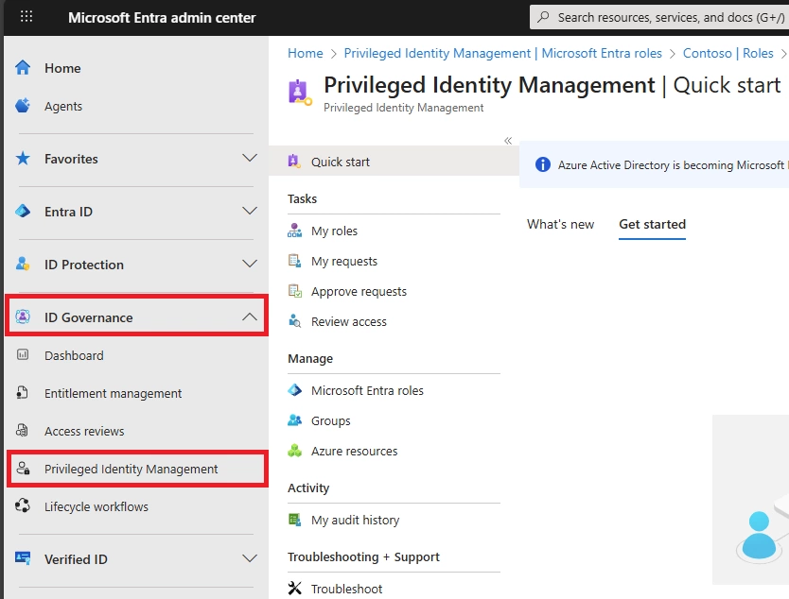Screen dimensions: 789x599
Task: Switch to the What's new tab
Action: point(560,224)
